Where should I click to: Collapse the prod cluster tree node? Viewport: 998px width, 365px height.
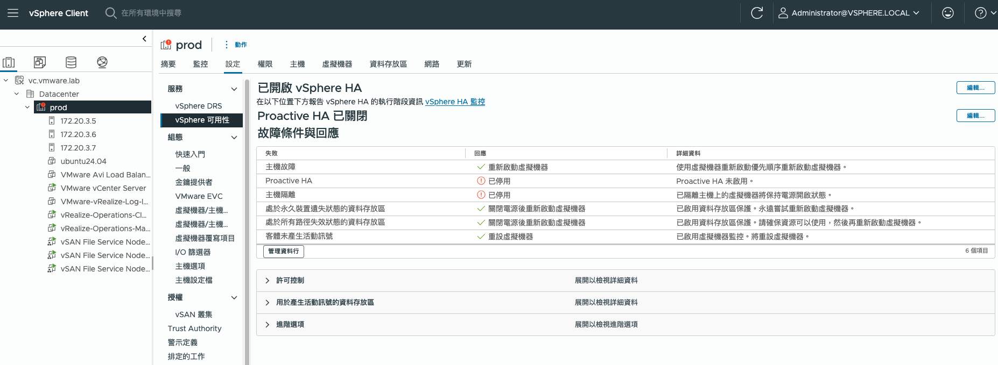point(27,108)
